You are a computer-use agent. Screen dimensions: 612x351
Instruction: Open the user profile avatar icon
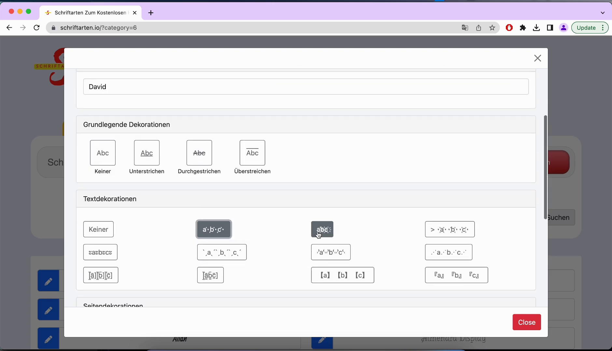click(x=563, y=28)
